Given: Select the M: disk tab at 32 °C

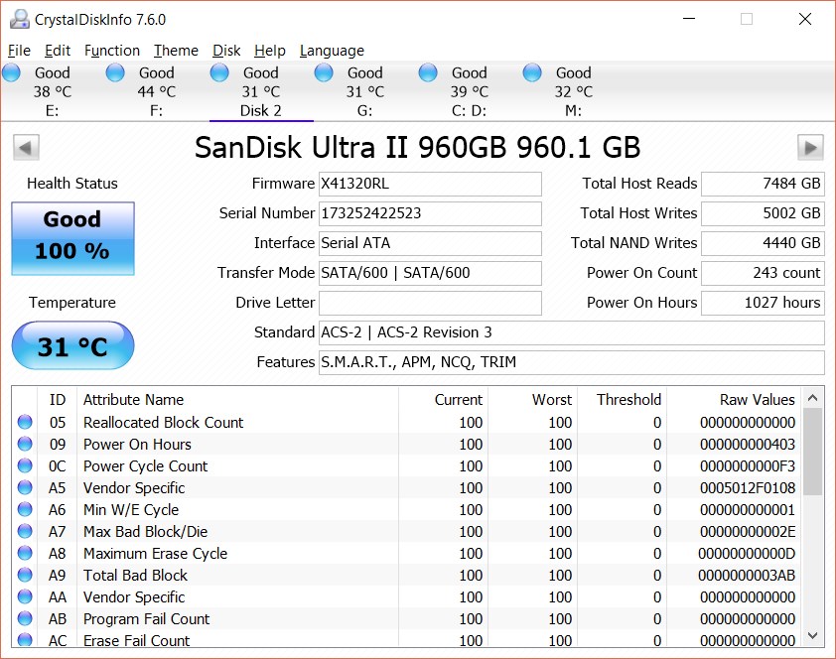Looking at the screenshot, I should (x=573, y=91).
